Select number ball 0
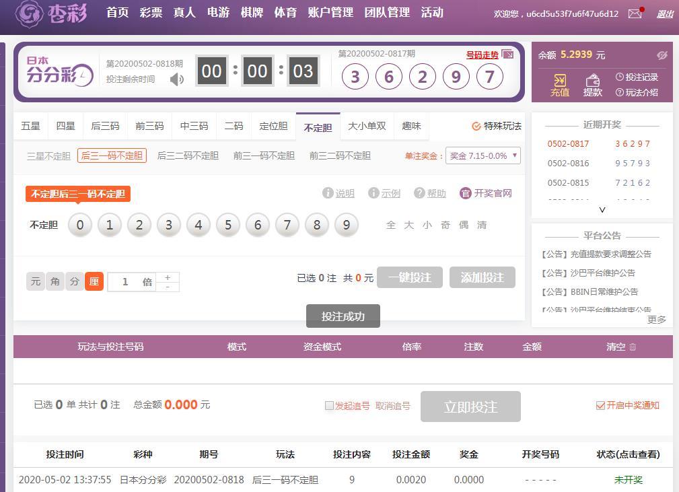679x492 pixels. pyautogui.click(x=80, y=225)
